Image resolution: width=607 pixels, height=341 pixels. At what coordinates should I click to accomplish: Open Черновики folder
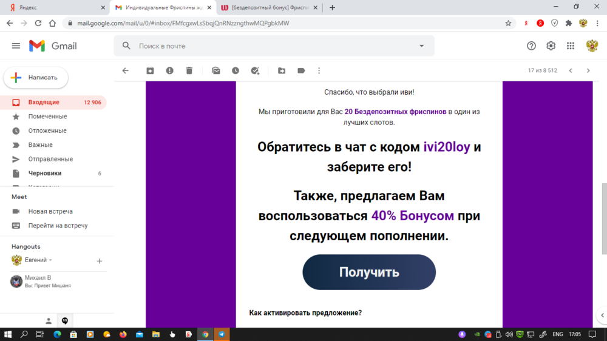tap(53, 174)
